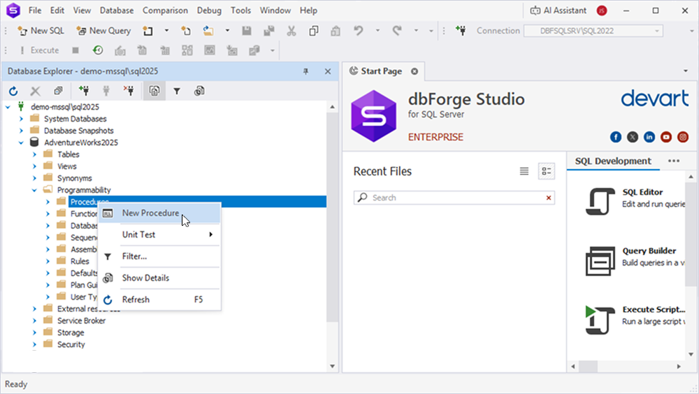Expand the Tables folder
The image size is (699, 394).
pos(34,154)
